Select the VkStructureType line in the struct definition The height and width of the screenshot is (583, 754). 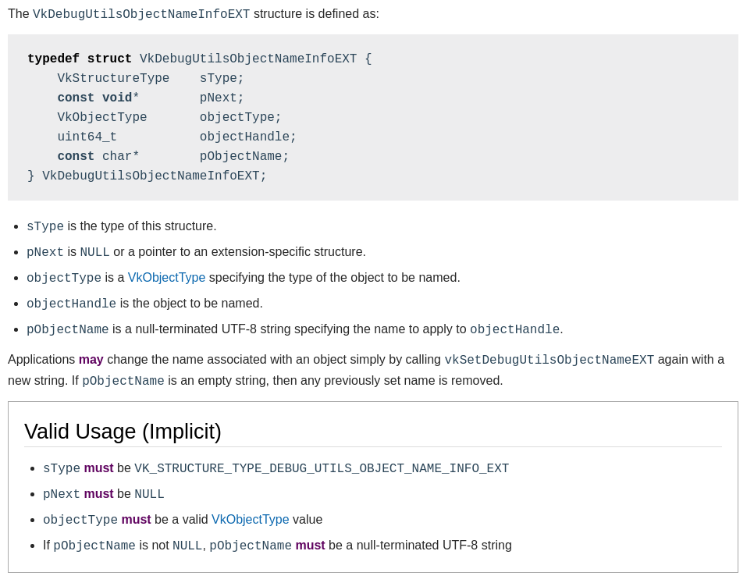[x=113, y=79]
